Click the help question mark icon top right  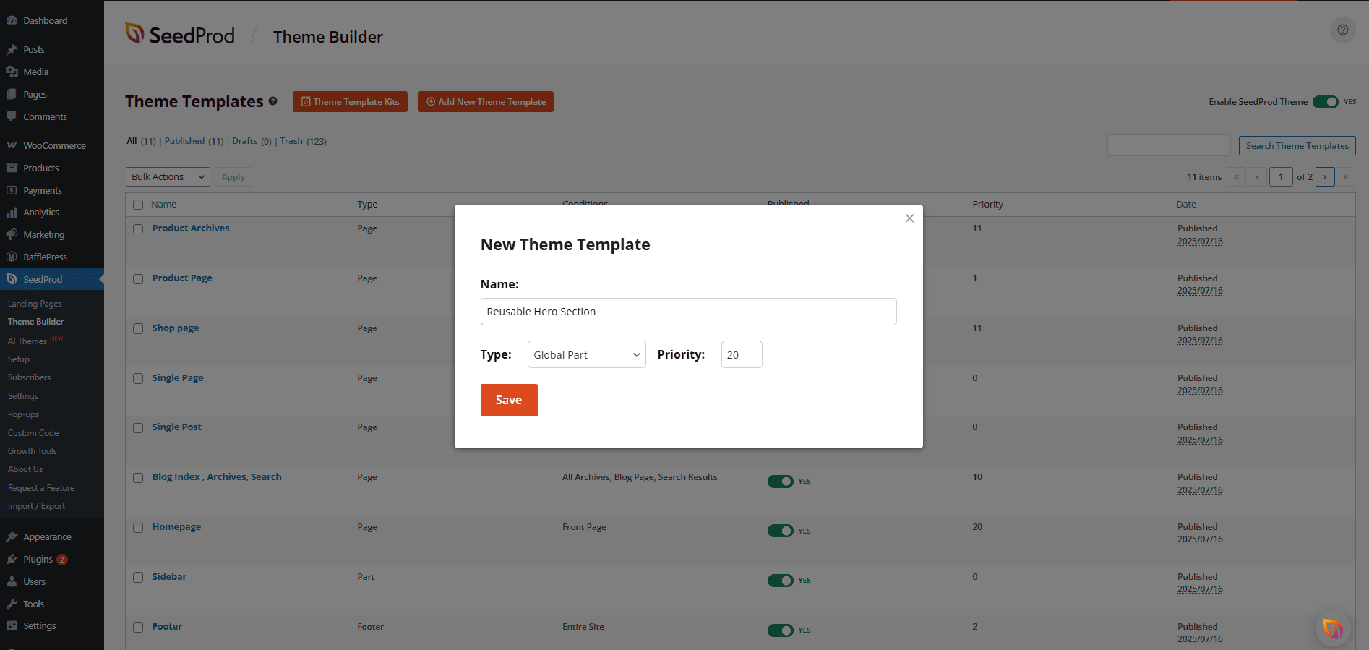1342,30
